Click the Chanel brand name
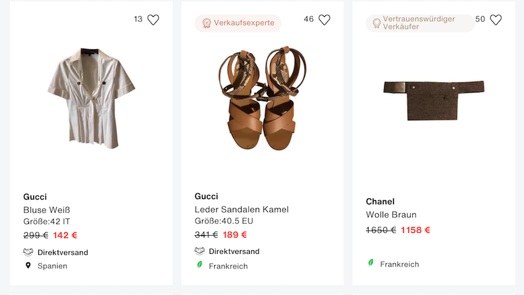 tap(380, 202)
